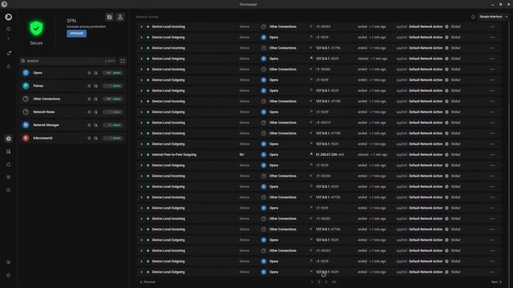Click the Internet Peer-to-Peer Outgoing label
This screenshot has width=513, height=288.
pyautogui.click(x=174, y=154)
